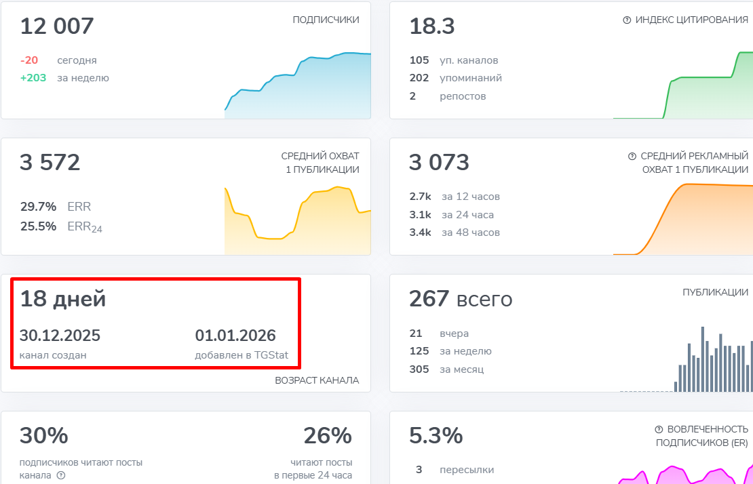Image resolution: width=753 pixels, height=484 pixels.
Task: Click the ERR24 25.5% metric
Action: (61, 227)
